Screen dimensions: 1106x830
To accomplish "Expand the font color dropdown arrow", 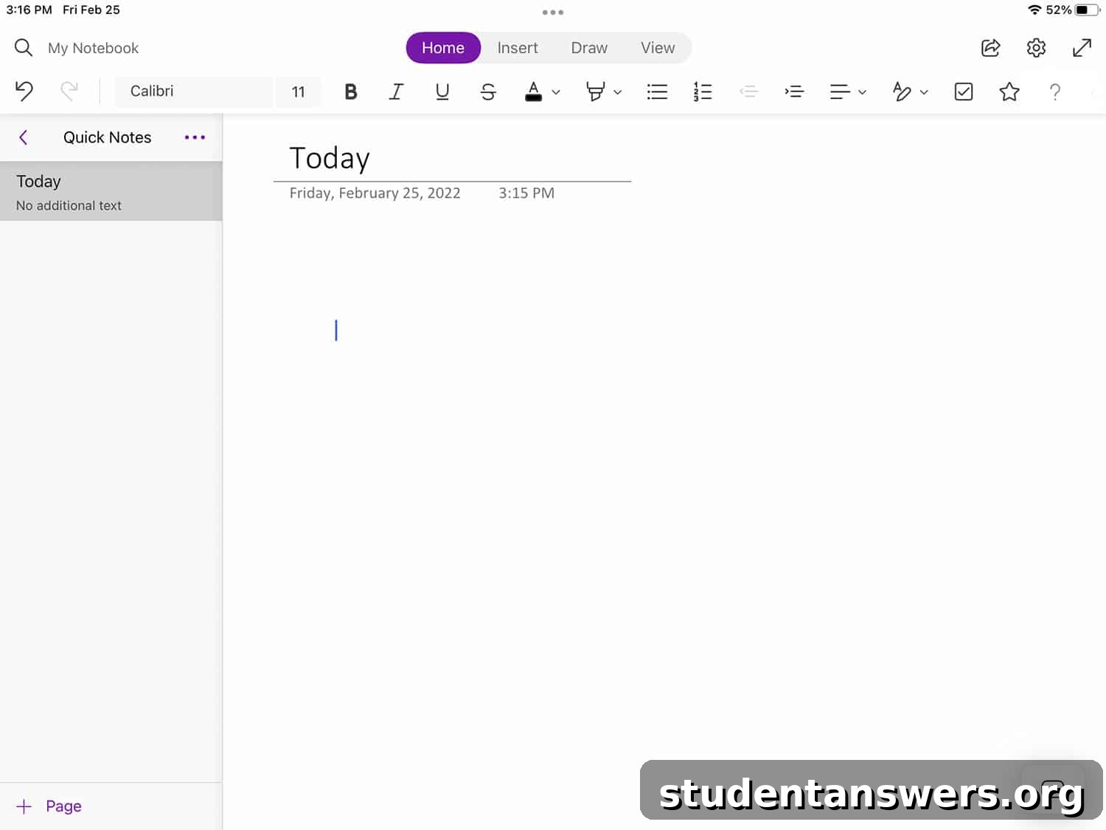I will click(556, 92).
